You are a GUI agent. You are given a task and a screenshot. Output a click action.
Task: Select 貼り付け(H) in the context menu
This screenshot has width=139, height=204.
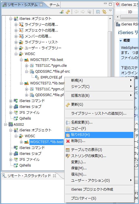point(99,135)
